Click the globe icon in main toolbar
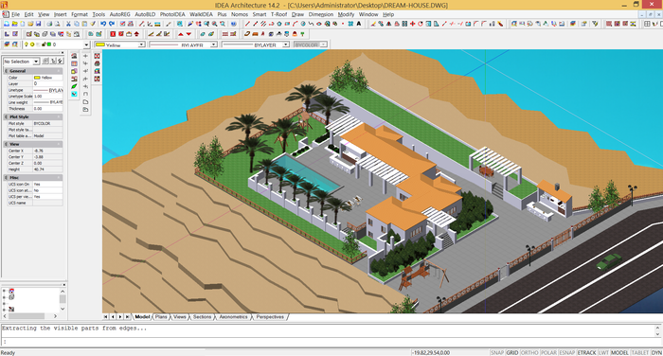This screenshot has width=663, height=356. (x=233, y=24)
